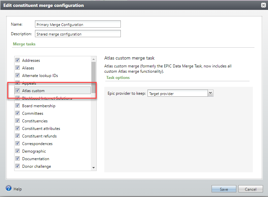Select Alternate lookup IDs in task list

point(40,76)
